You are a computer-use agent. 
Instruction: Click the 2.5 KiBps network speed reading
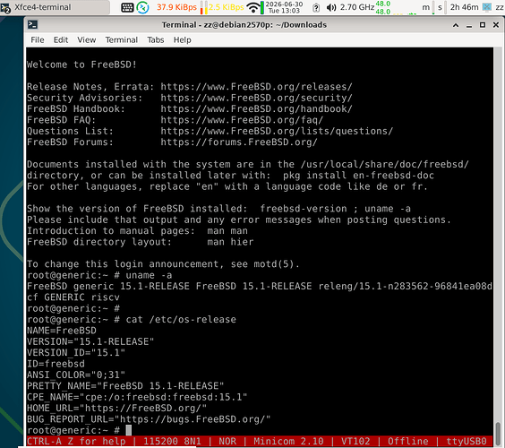(x=227, y=7)
